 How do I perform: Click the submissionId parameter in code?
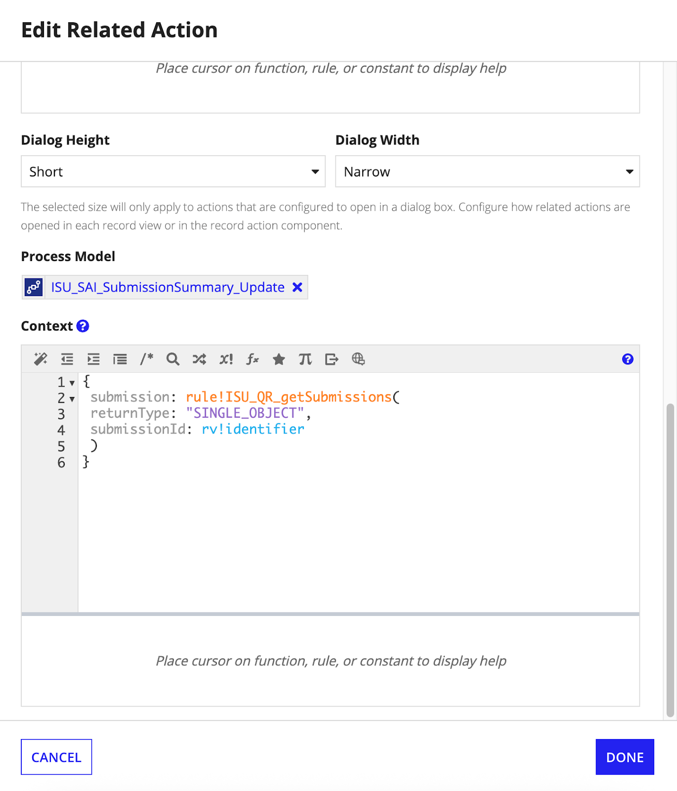point(138,429)
